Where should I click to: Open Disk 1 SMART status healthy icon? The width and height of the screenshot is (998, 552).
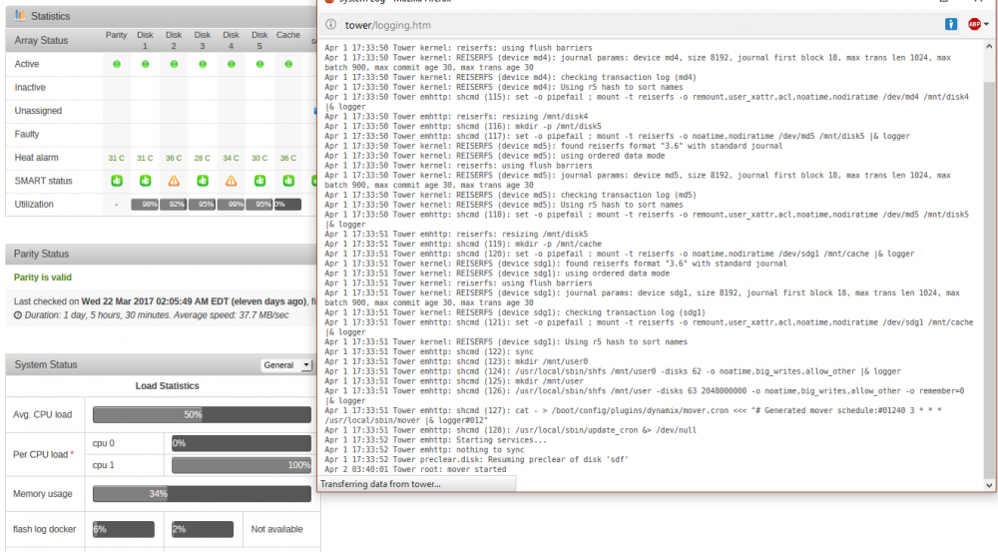(x=145, y=181)
